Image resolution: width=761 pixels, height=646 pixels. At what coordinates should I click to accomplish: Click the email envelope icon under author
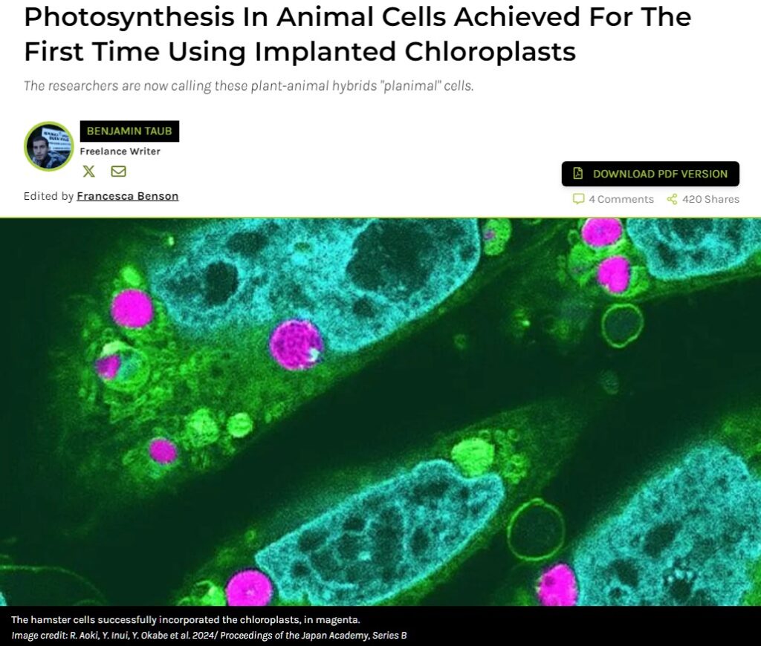(118, 172)
